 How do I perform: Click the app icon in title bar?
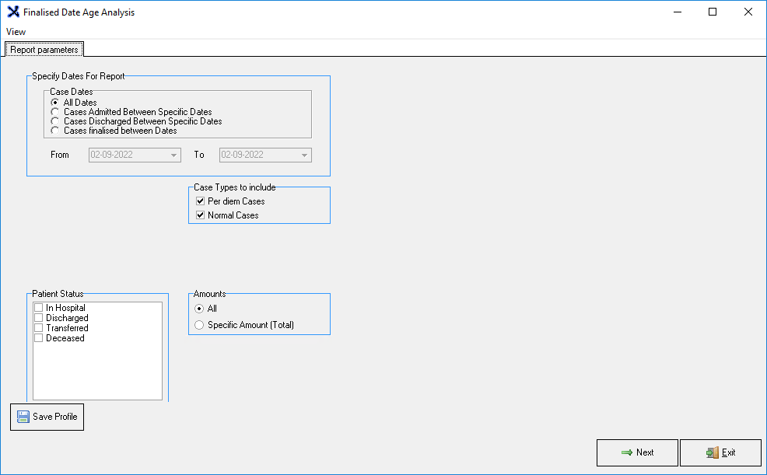click(x=13, y=12)
